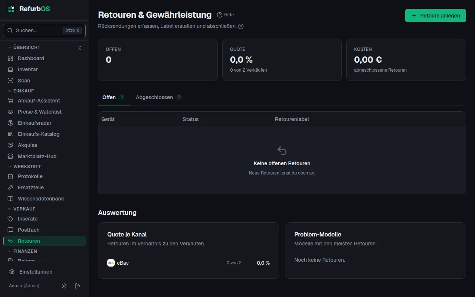Switch to the Offen tab
The height and width of the screenshot is (297, 475).
[114, 97]
